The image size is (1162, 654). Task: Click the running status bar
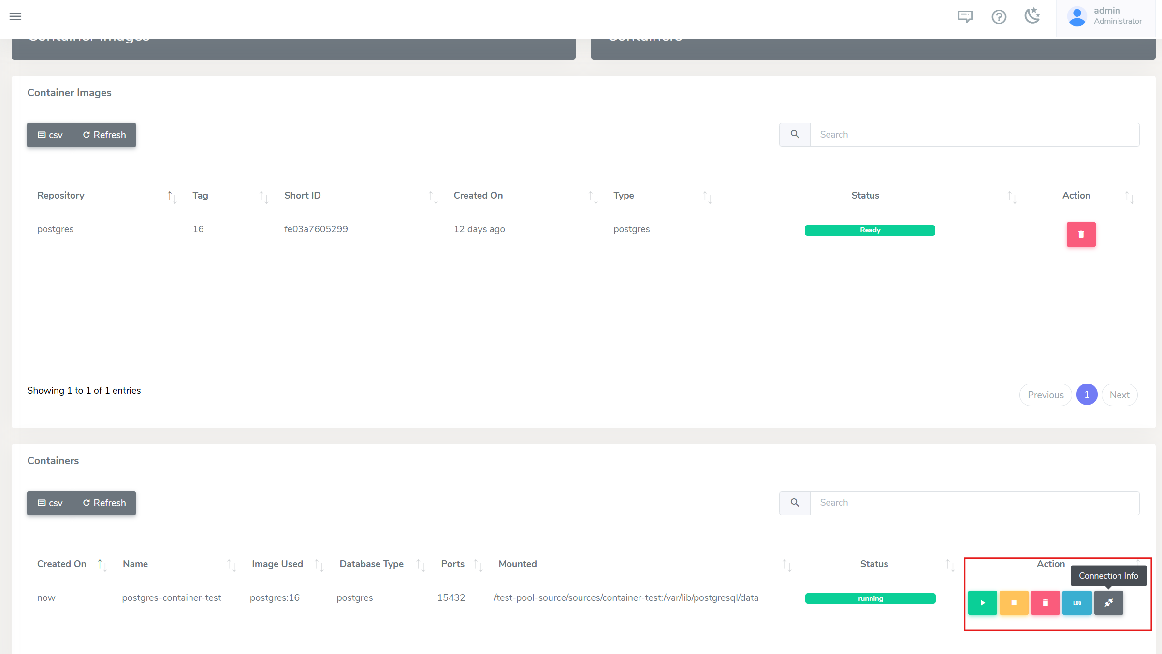tap(870, 598)
